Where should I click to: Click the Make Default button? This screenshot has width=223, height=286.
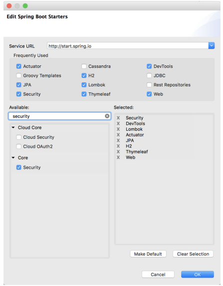point(148,254)
